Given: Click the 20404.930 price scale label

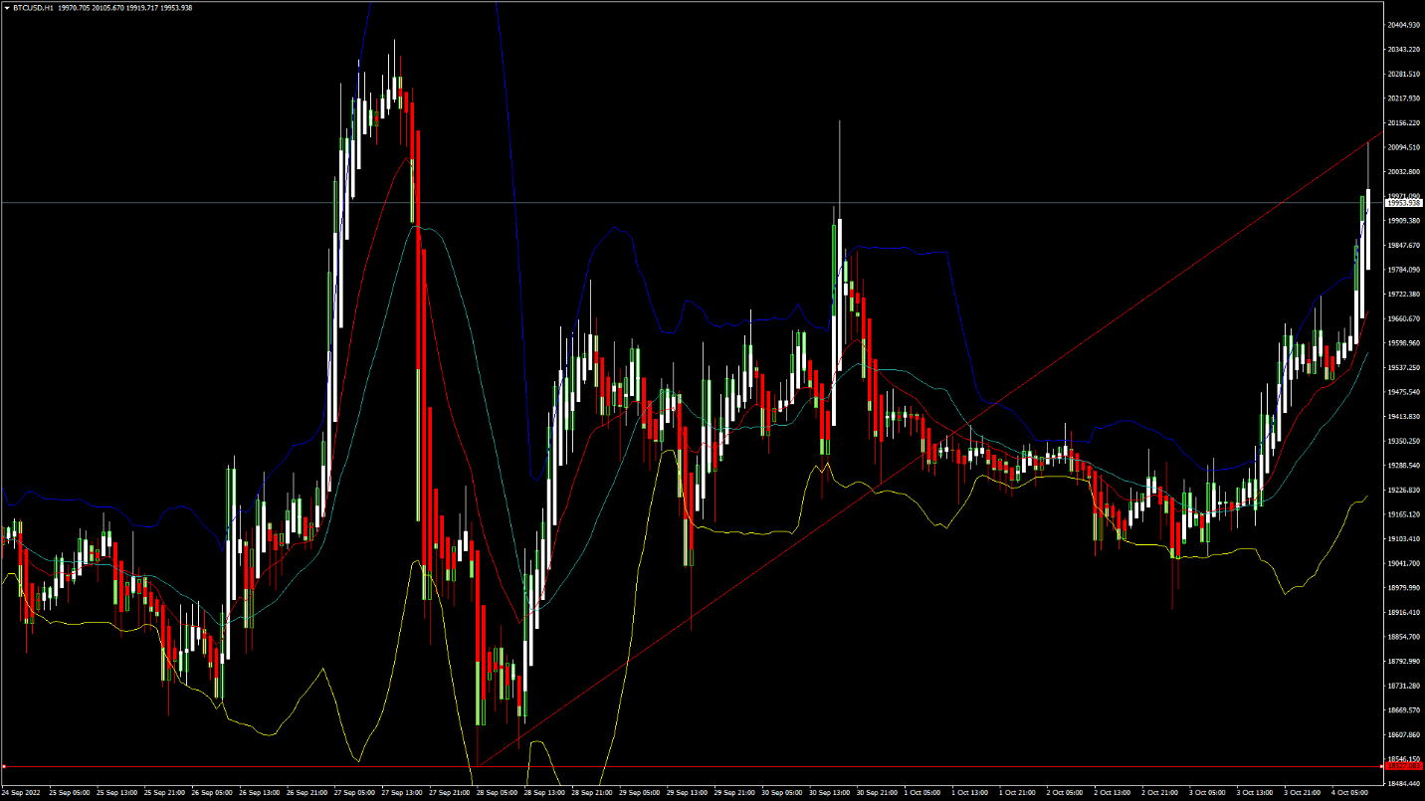Looking at the screenshot, I should [x=1403, y=25].
